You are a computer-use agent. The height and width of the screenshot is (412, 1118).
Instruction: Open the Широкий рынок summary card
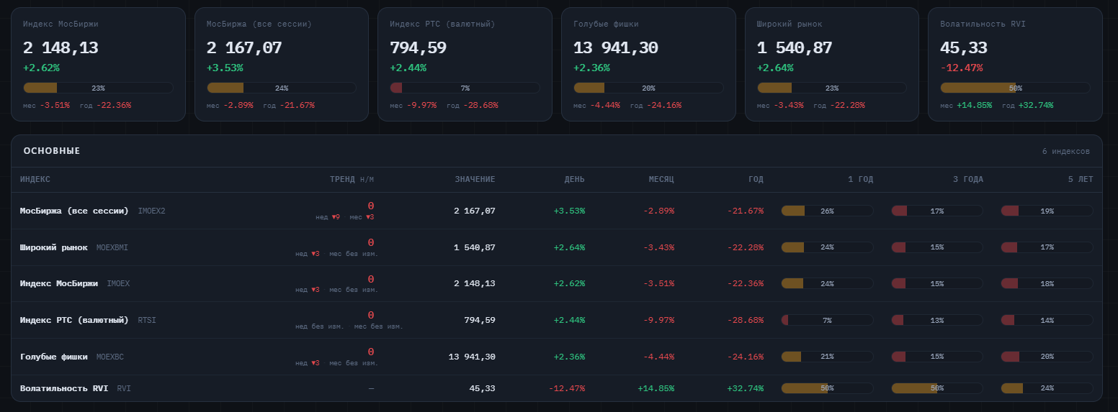[832, 64]
